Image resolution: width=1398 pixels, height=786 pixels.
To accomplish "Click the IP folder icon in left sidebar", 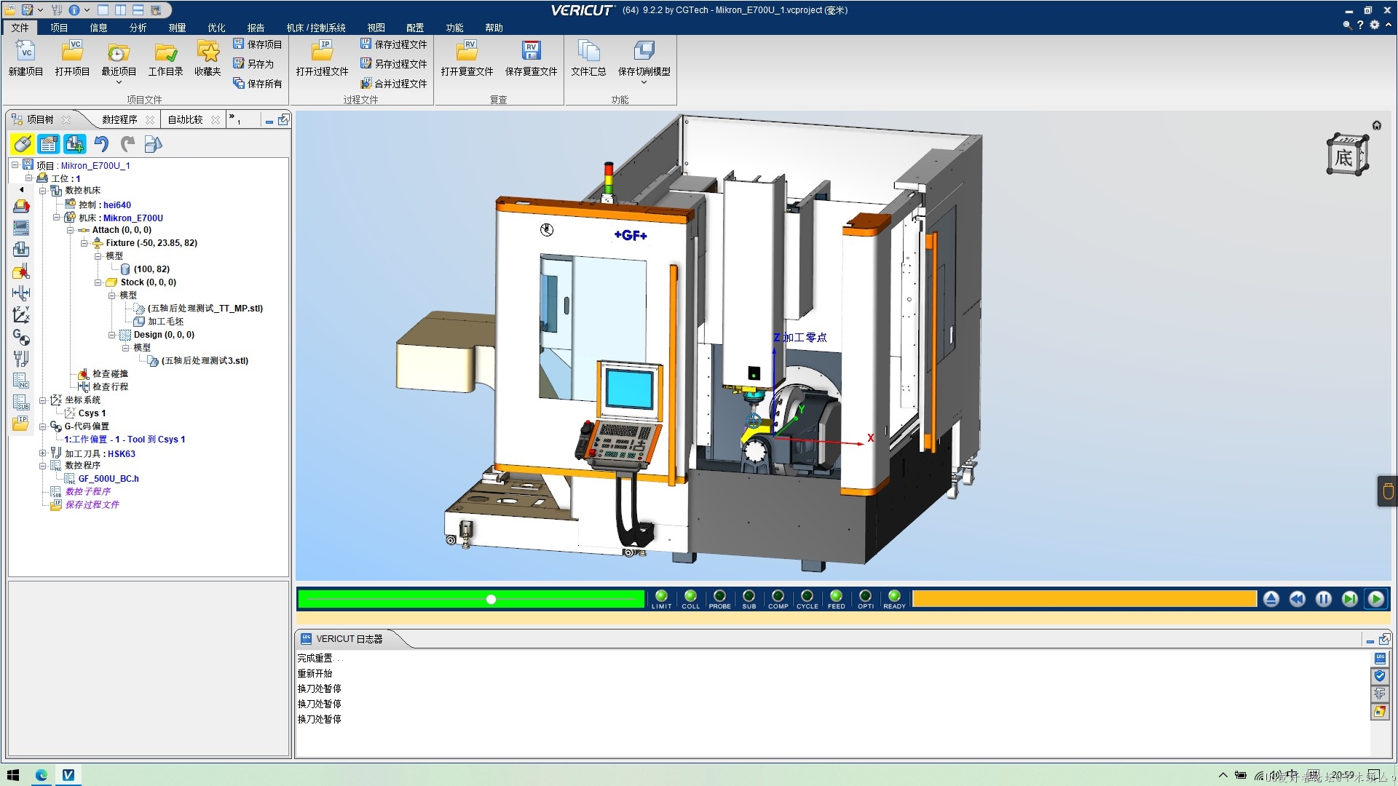I will (21, 423).
